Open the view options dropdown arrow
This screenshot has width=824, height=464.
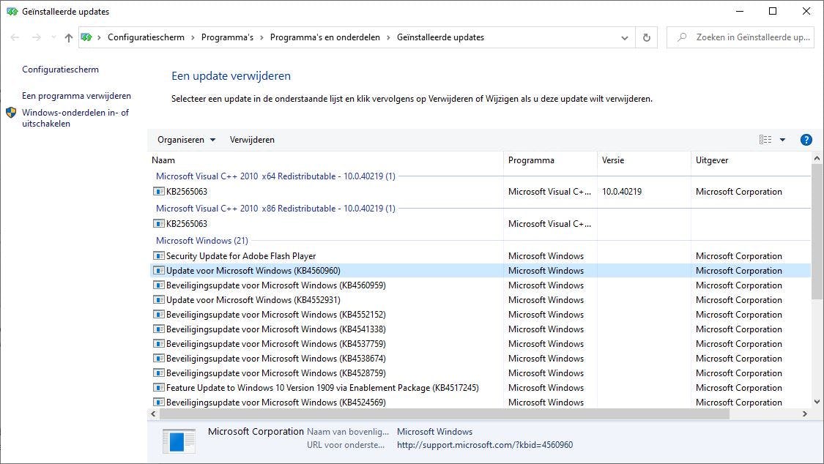(x=782, y=140)
